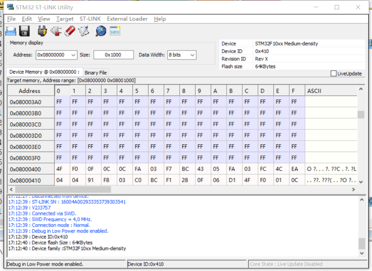Click the globe wrench update icon
The image size is (372, 271).
pyautogui.click(x=101, y=31)
